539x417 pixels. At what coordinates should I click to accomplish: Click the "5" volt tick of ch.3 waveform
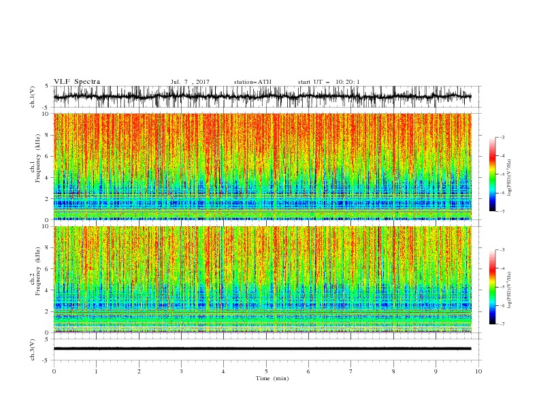(x=47, y=339)
